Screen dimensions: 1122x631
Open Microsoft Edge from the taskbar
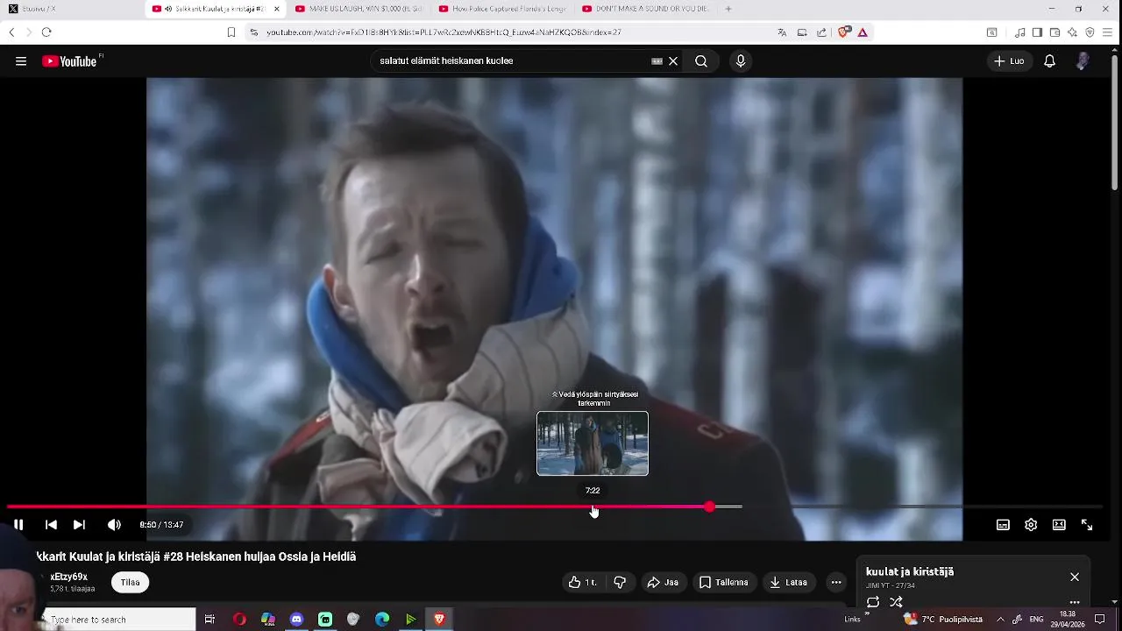(382, 620)
